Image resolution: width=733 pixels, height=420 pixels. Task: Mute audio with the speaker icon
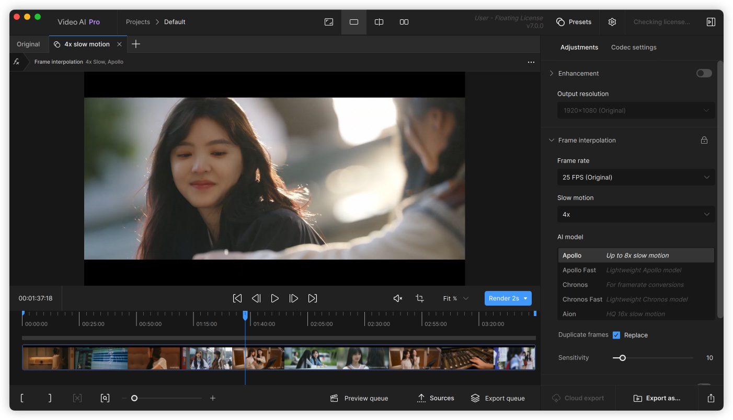[397, 298]
